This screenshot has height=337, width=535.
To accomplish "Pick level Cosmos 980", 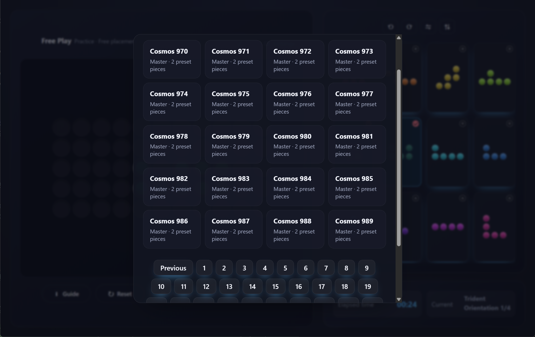I will [x=295, y=144].
